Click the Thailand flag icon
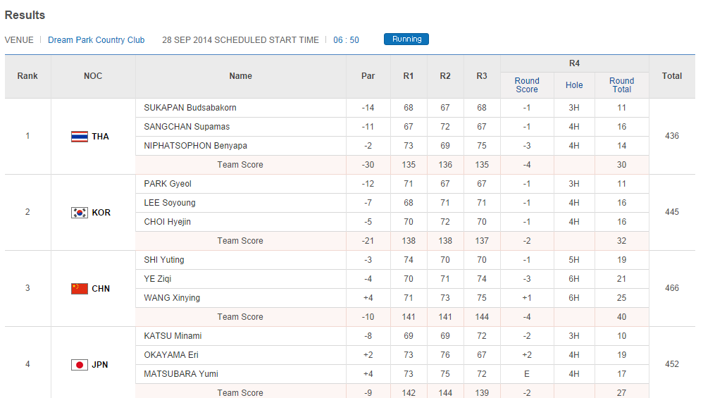Image resolution: width=703 pixels, height=398 pixels. point(80,137)
